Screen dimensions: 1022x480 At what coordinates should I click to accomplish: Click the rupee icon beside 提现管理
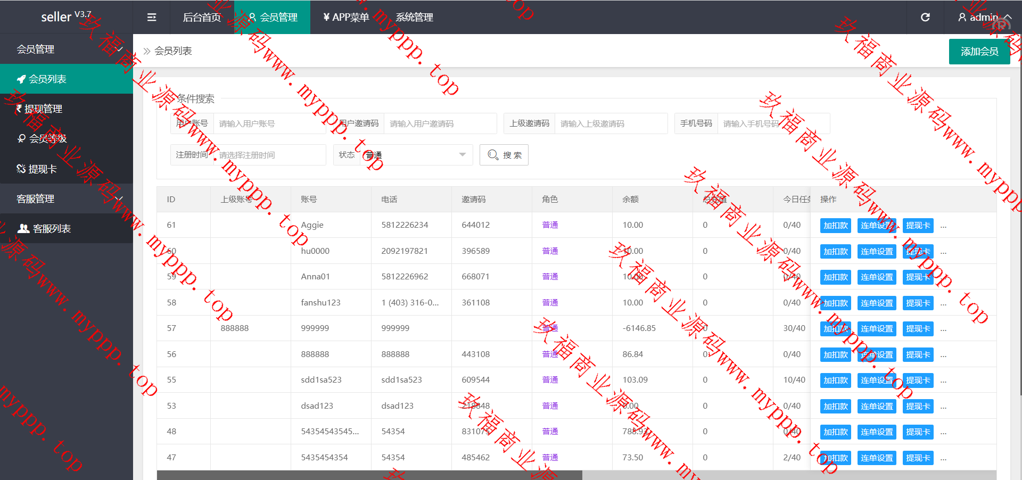(x=19, y=109)
